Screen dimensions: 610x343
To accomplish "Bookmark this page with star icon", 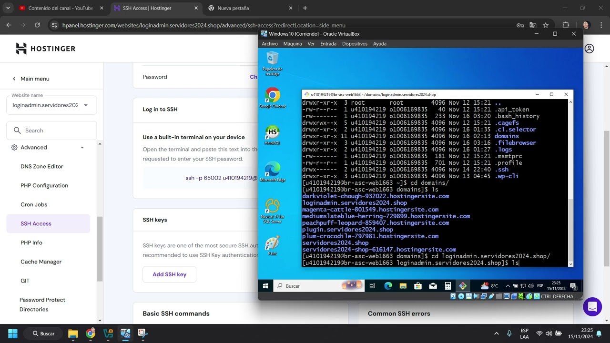I will click(546, 25).
